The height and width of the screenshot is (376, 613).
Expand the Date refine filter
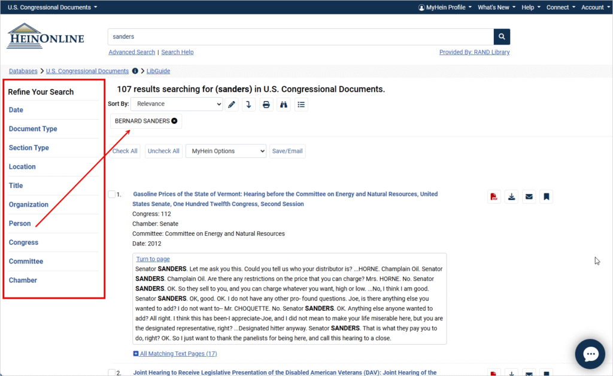tap(16, 110)
